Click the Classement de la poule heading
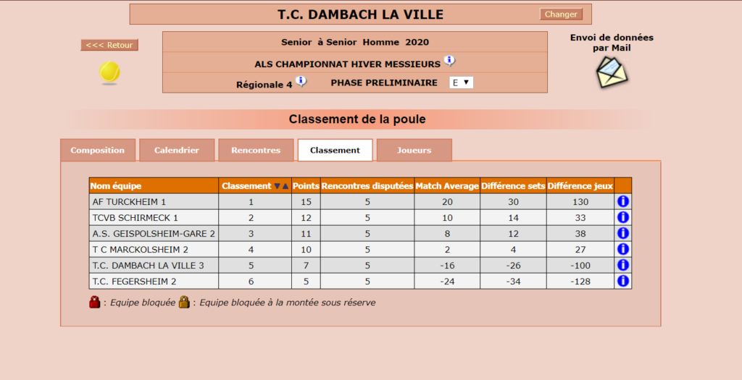 (x=357, y=119)
